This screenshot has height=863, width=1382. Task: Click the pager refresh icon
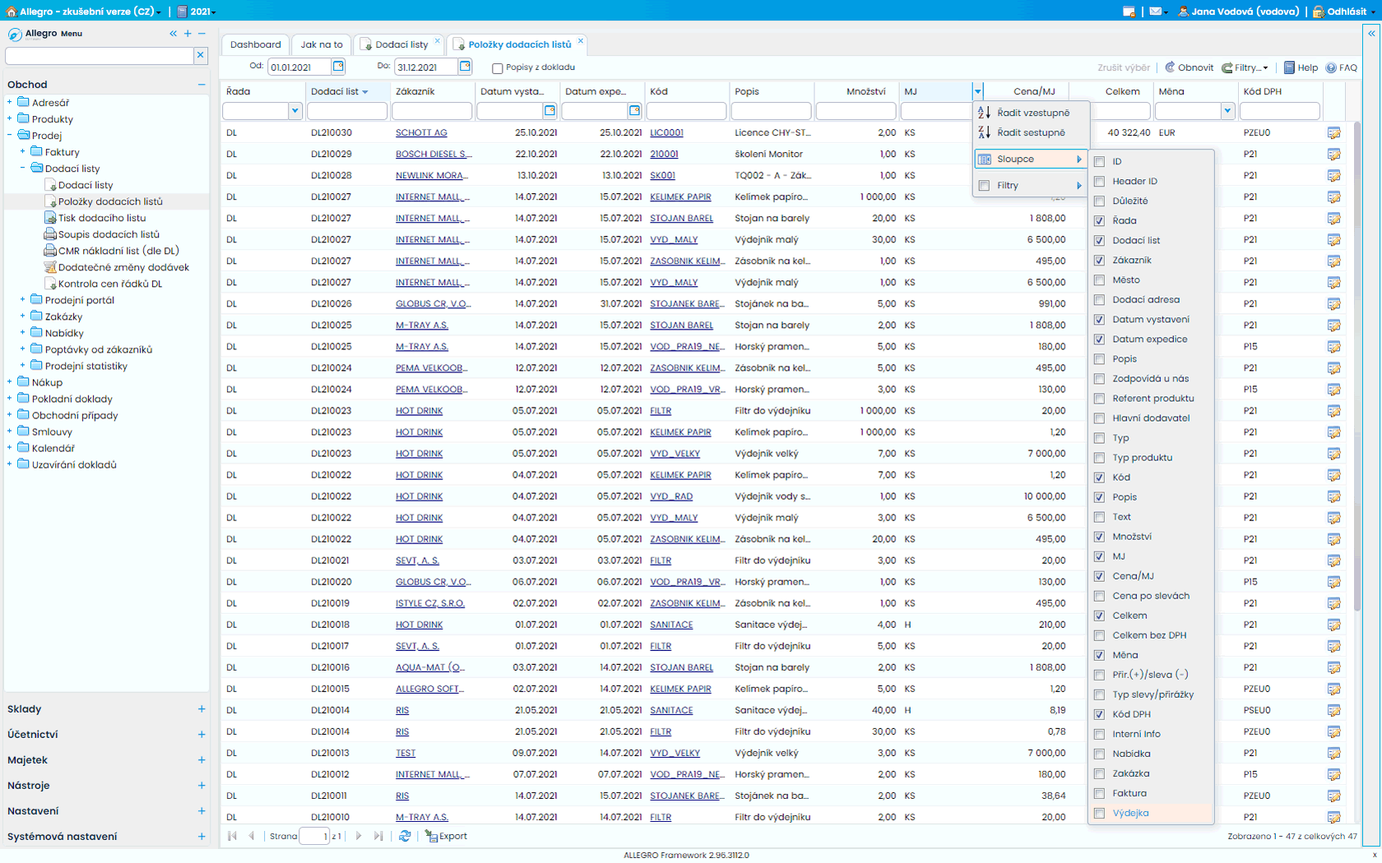405,836
